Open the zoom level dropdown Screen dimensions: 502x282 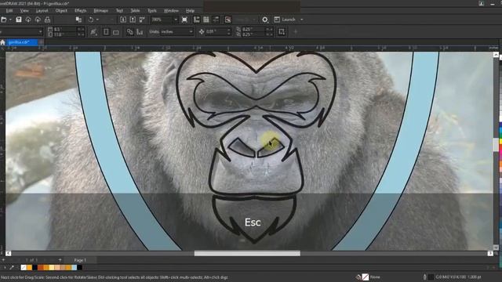[176, 20]
